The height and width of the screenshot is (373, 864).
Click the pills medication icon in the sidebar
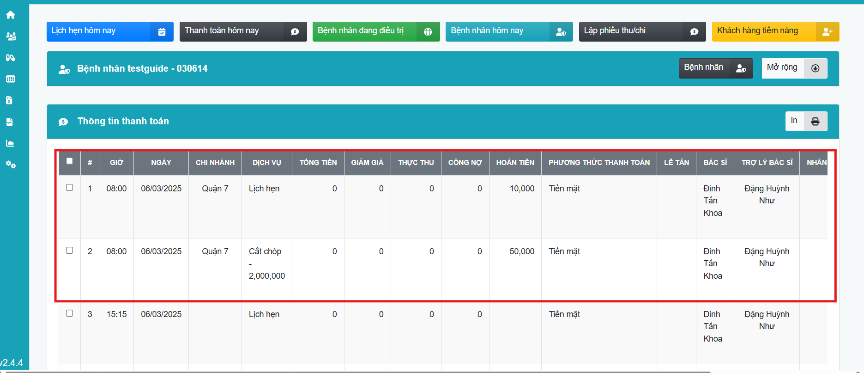[11, 58]
